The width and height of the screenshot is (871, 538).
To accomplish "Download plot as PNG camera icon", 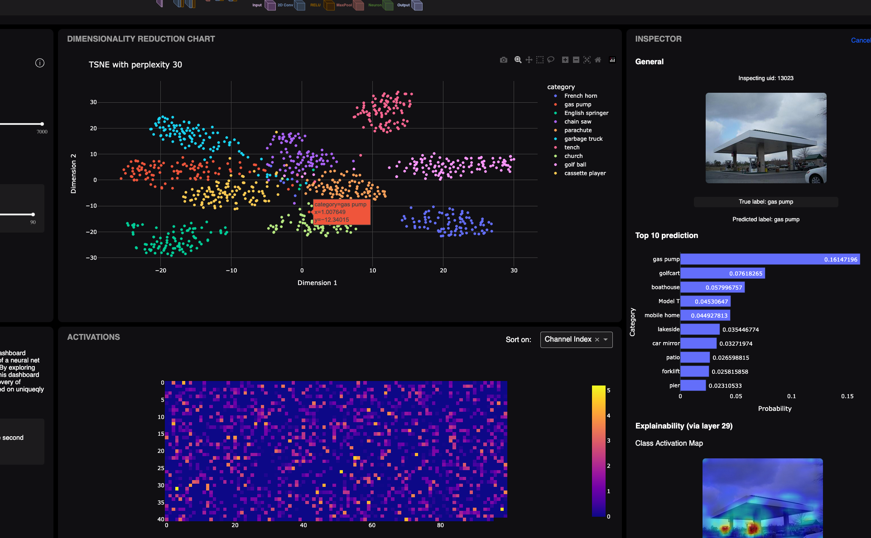I will tap(503, 60).
